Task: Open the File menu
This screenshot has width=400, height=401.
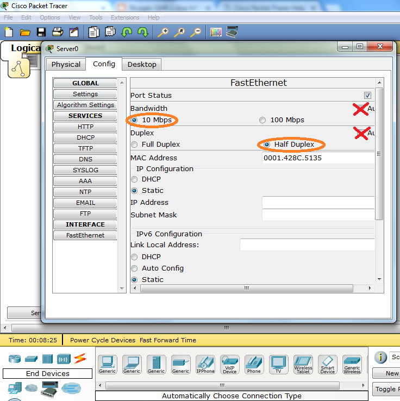Action: coord(8,17)
